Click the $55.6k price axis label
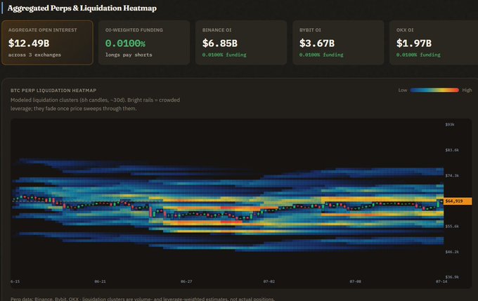The image size is (478, 301). (x=452, y=227)
